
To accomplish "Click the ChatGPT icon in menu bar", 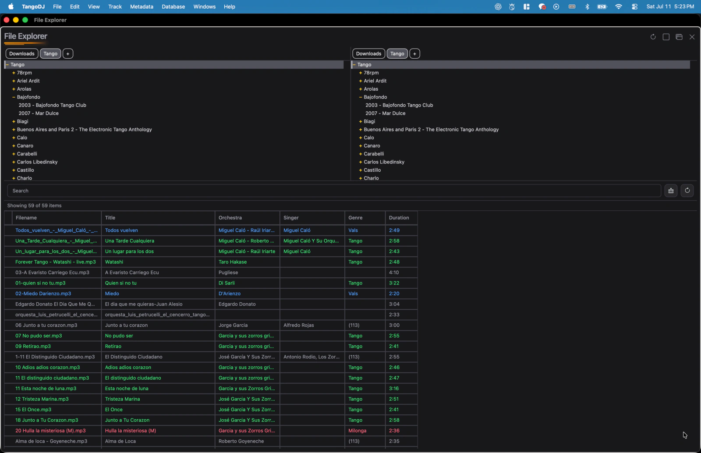I will (498, 7).
